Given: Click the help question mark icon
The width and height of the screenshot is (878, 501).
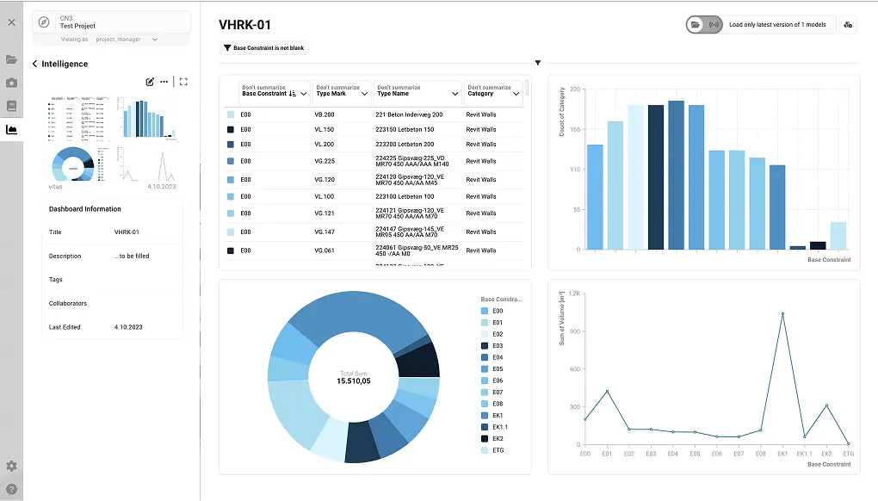Looking at the screenshot, I should [11, 489].
